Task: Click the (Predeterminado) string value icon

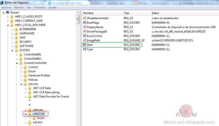Action: click(x=85, y=18)
